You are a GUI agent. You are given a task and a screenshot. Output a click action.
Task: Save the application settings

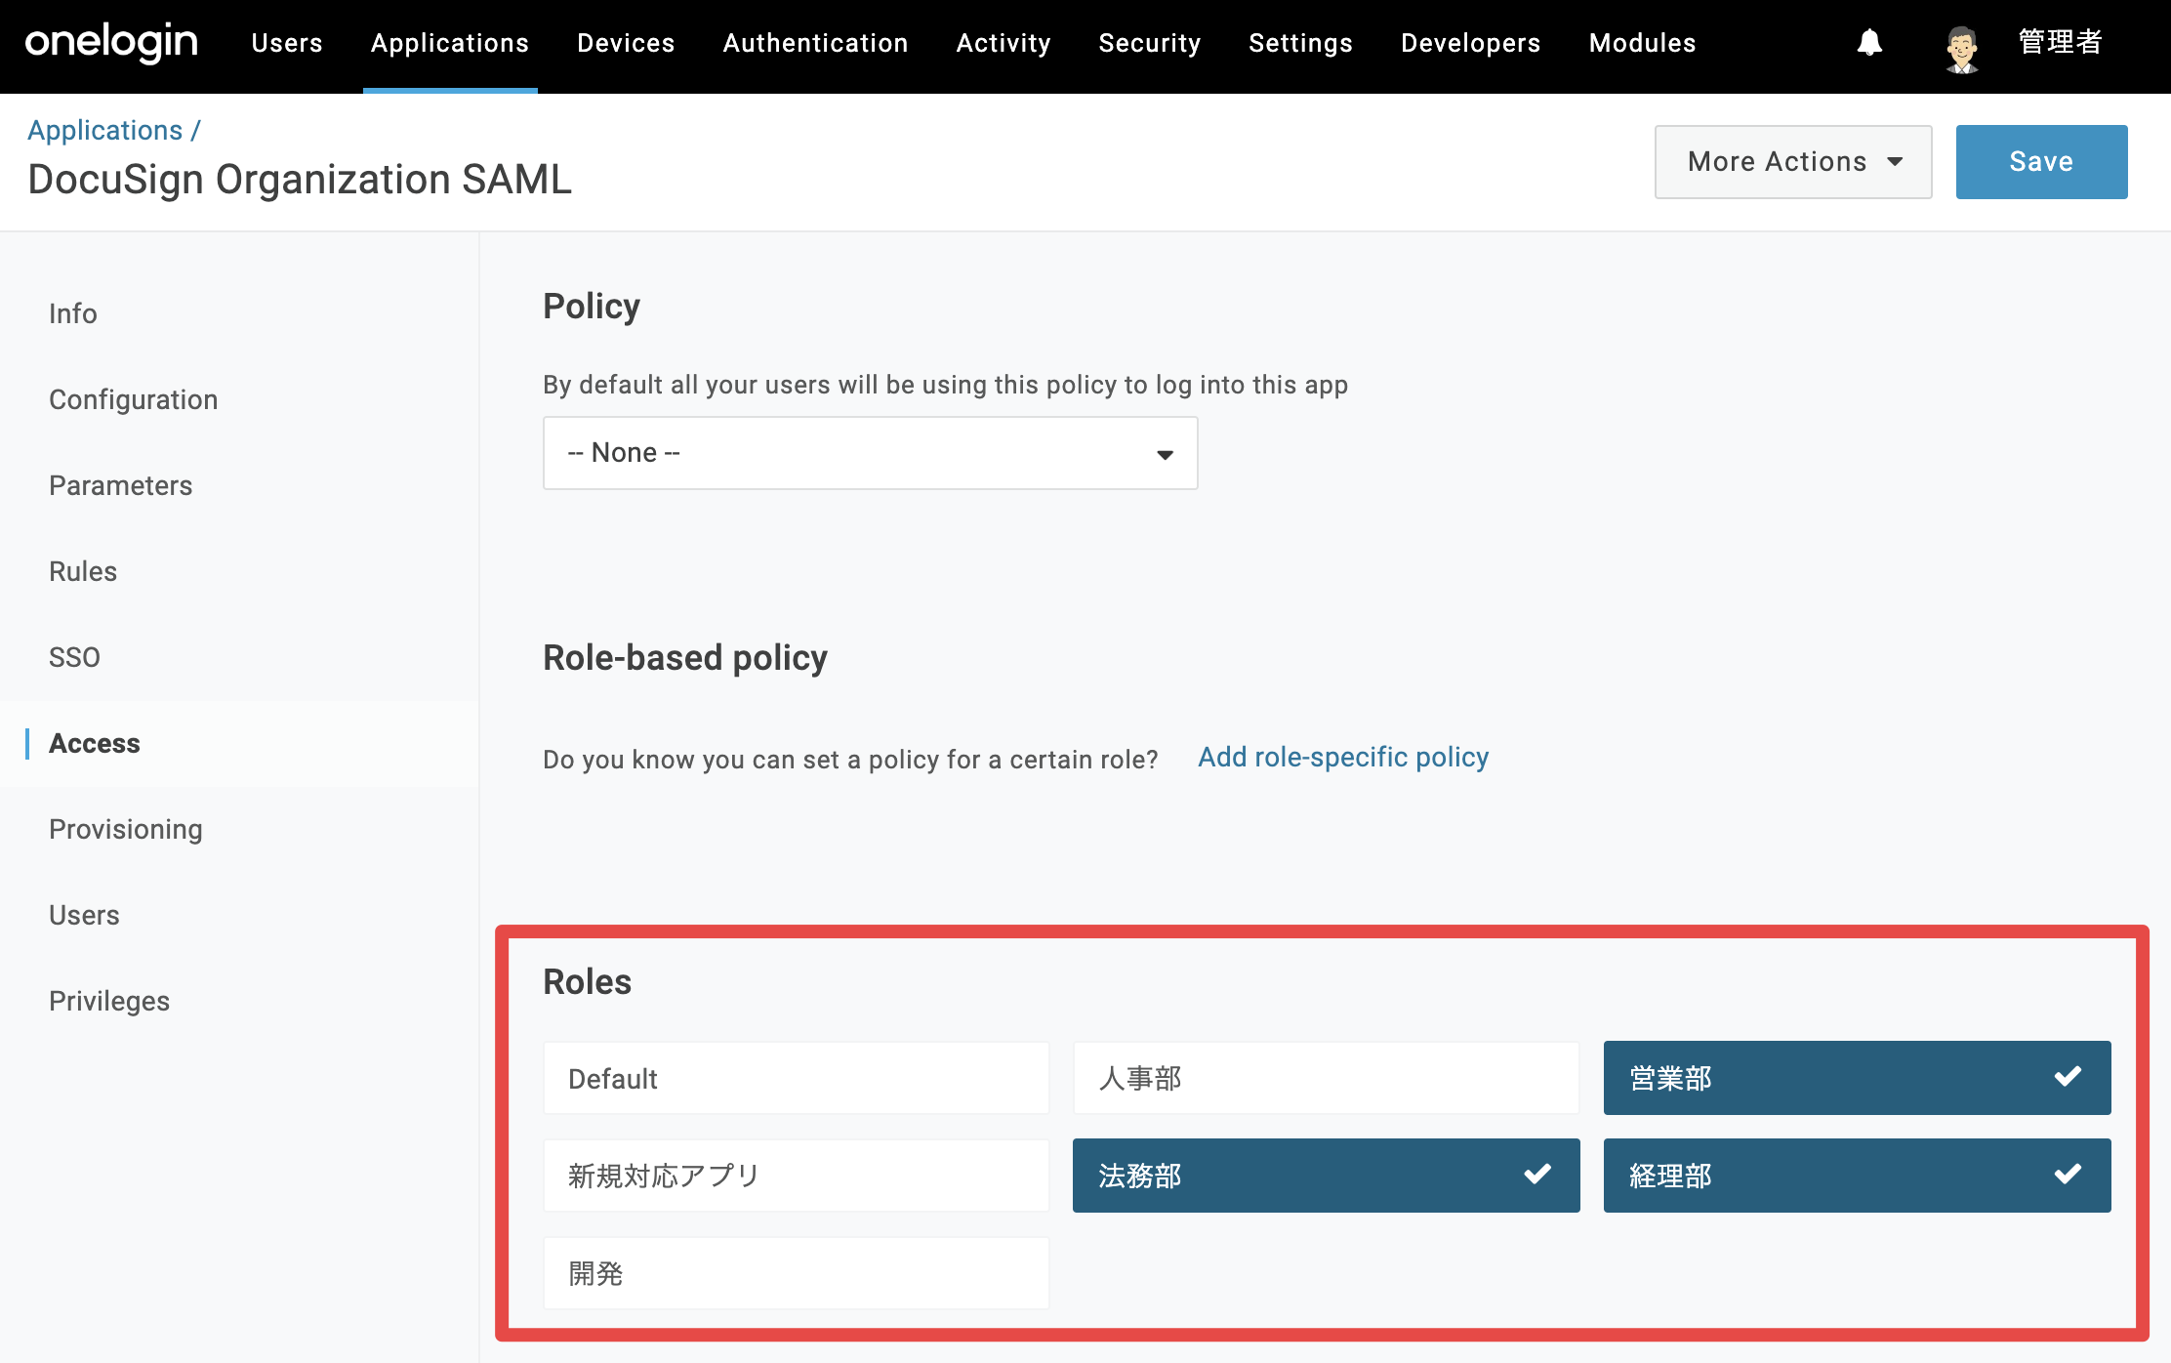click(2041, 162)
